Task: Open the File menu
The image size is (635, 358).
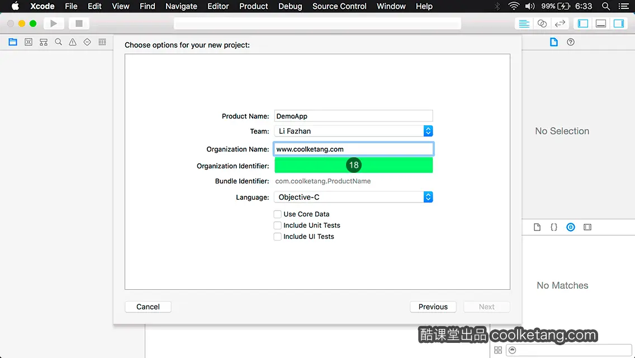Action: pos(72,6)
